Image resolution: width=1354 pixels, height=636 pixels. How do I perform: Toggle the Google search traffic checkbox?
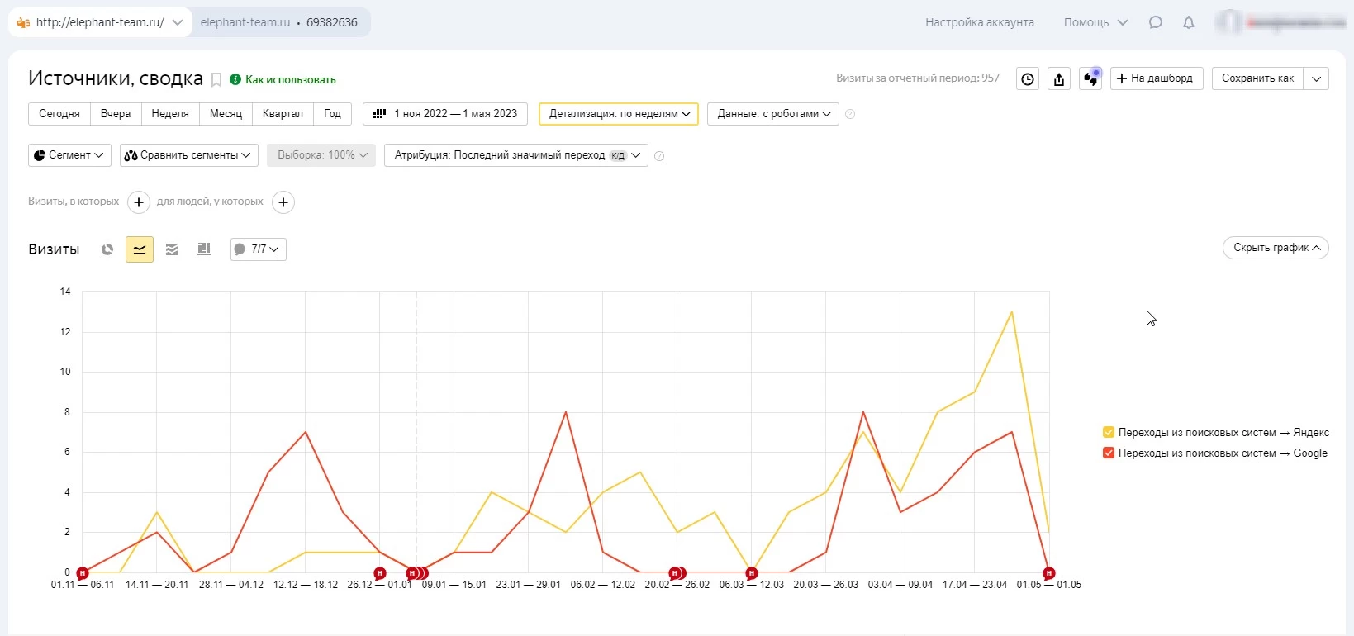pyautogui.click(x=1109, y=453)
